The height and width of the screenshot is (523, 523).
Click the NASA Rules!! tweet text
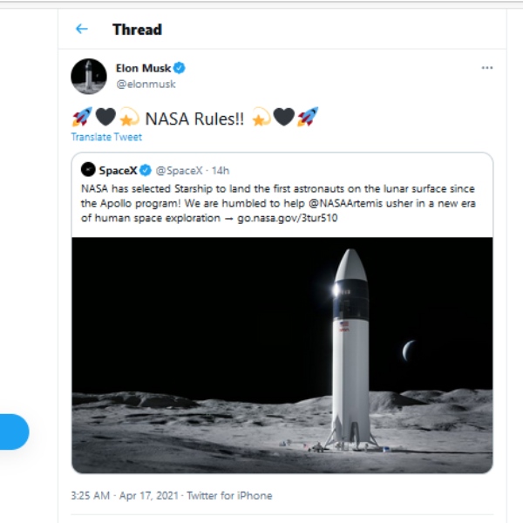coord(194,118)
